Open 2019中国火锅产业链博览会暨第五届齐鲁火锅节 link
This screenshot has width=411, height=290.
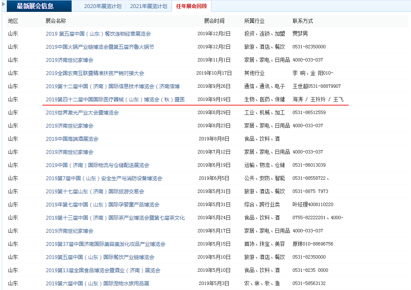coord(100,47)
